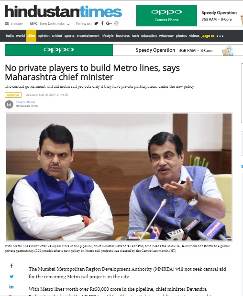This screenshot has width=243, height=296.
Task: Share article via Twitter sidebar icon
Action: [11, 276]
